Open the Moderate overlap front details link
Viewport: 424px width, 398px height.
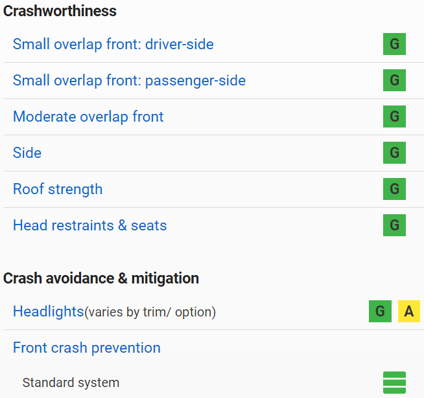(x=88, y=116)
